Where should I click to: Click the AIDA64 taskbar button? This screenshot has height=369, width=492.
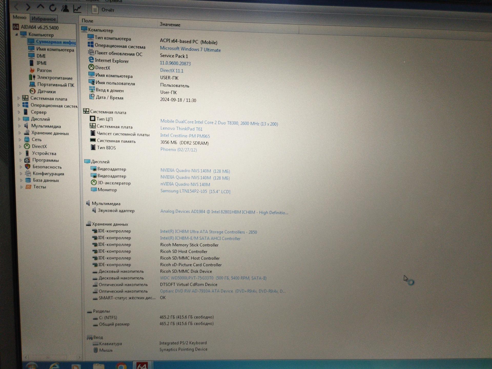(x=142, y=365)
